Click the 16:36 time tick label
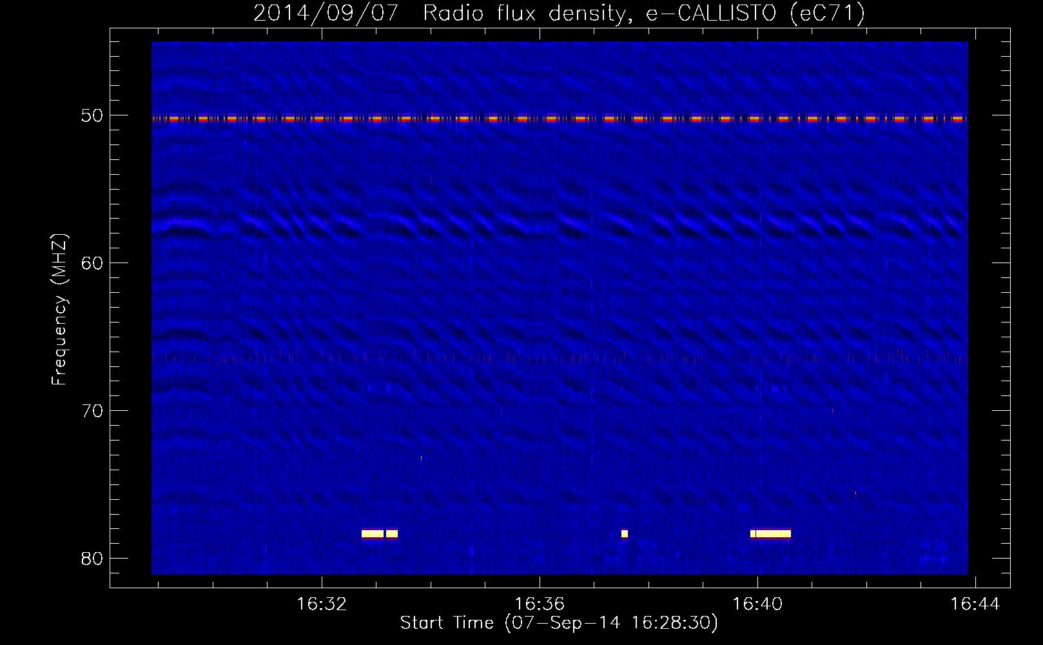Viewport: 1043px width, 645px height. pos(540,604)
